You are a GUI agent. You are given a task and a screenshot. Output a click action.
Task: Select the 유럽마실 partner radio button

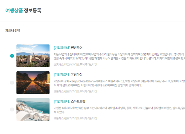tap(12, 83)
